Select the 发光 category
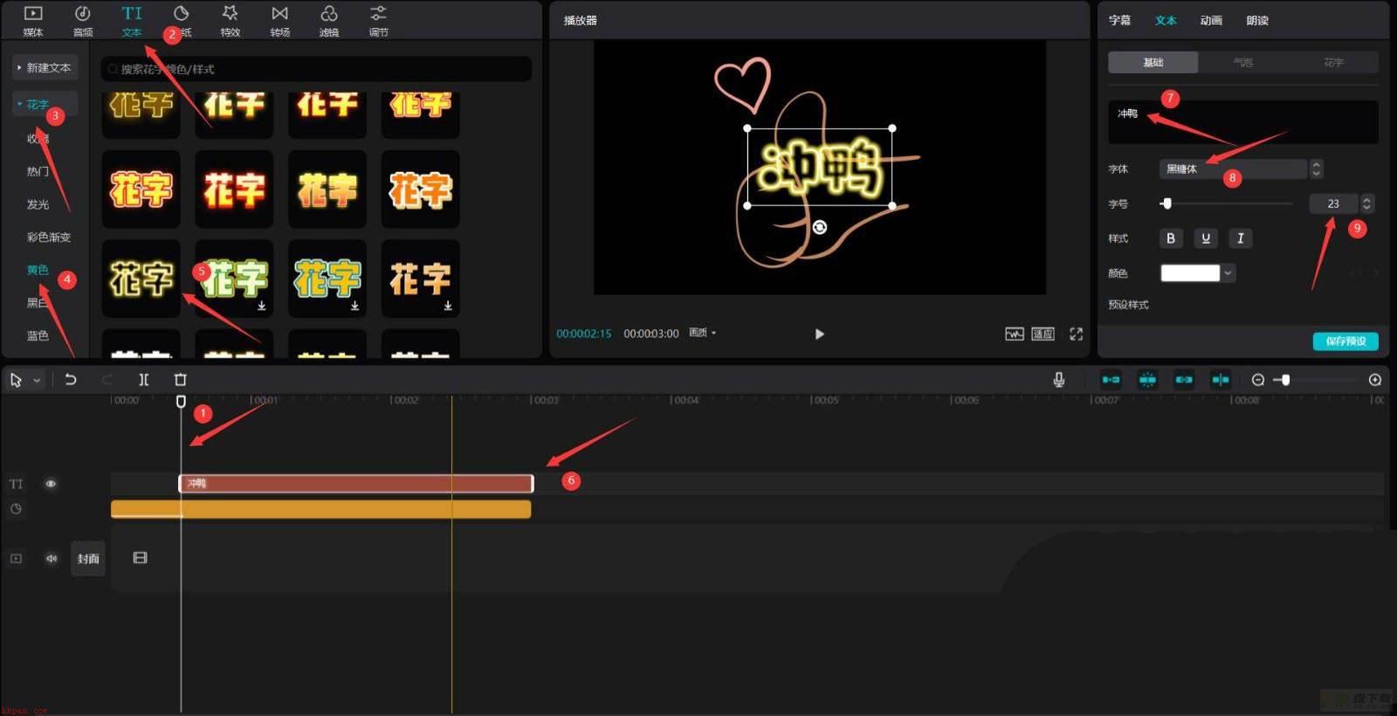Viewport: 1397px width, 716px height. click(x=38, y=204)
